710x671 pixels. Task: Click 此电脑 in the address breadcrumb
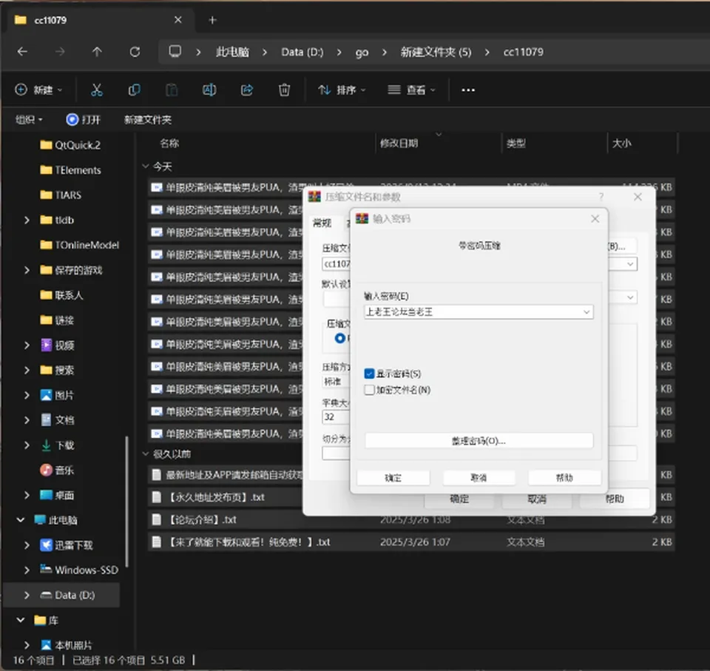(x=232, y=52)
